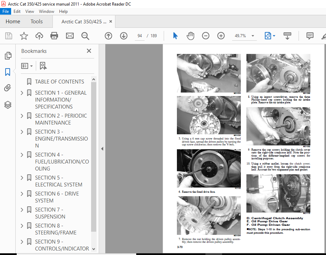Jump to SECTION 8 - STEERING/FRAME

click(x=56, y=229)
